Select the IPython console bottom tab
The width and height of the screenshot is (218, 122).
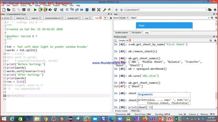tap(121, 111)
